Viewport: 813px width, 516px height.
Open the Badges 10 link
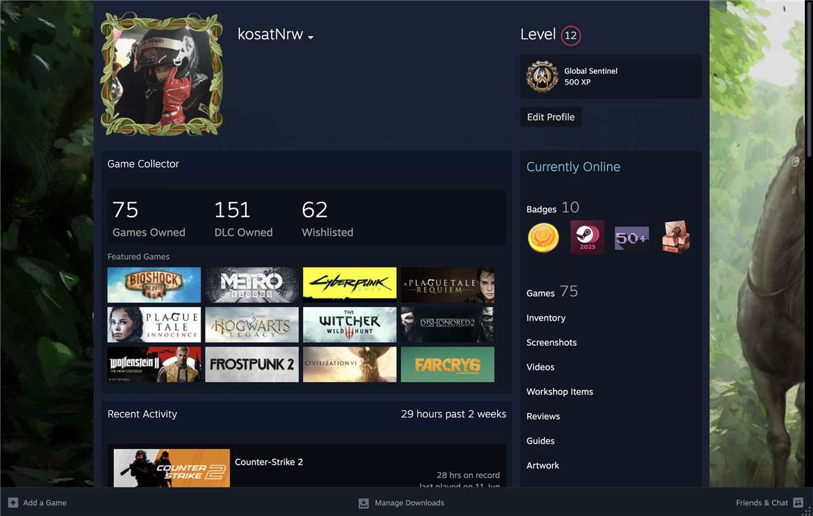click(553, 208)
